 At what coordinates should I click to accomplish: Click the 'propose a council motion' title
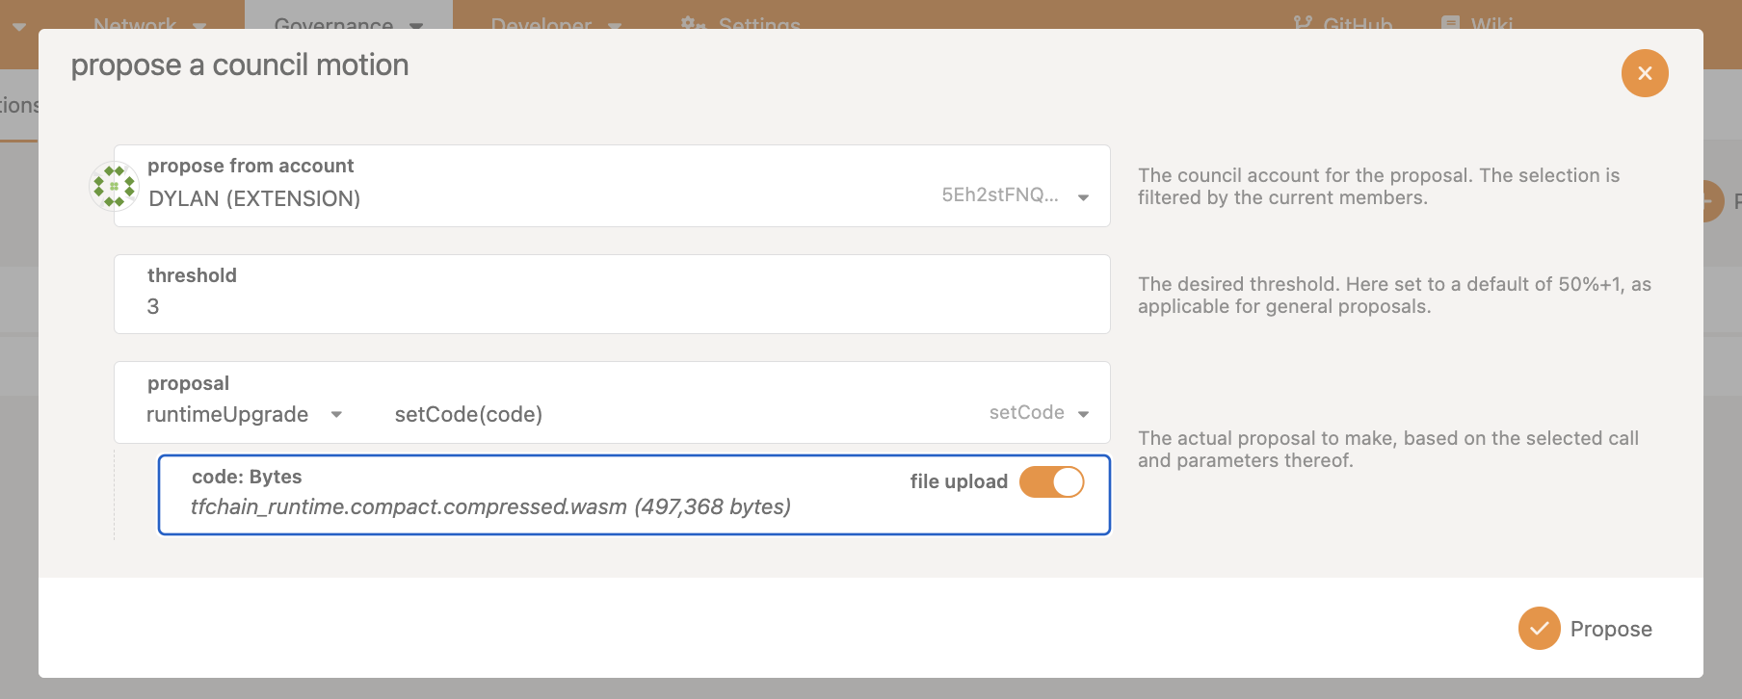pyautogui.click(x=240, y=65)
